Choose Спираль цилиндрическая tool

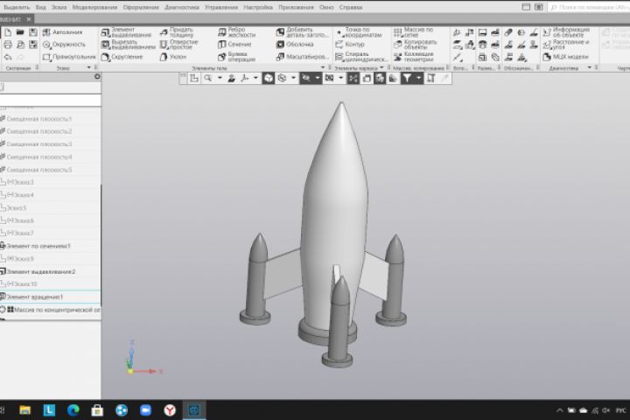tap(361, 57)
